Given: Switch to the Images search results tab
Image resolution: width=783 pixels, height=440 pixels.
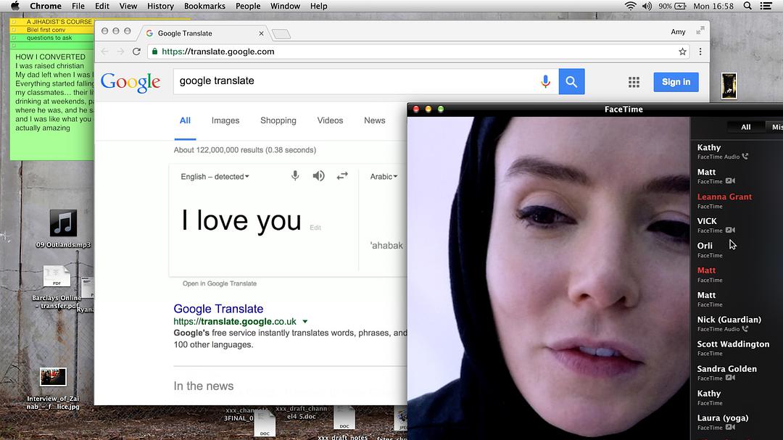Looking at the screenshot, I should click(225, 120).
